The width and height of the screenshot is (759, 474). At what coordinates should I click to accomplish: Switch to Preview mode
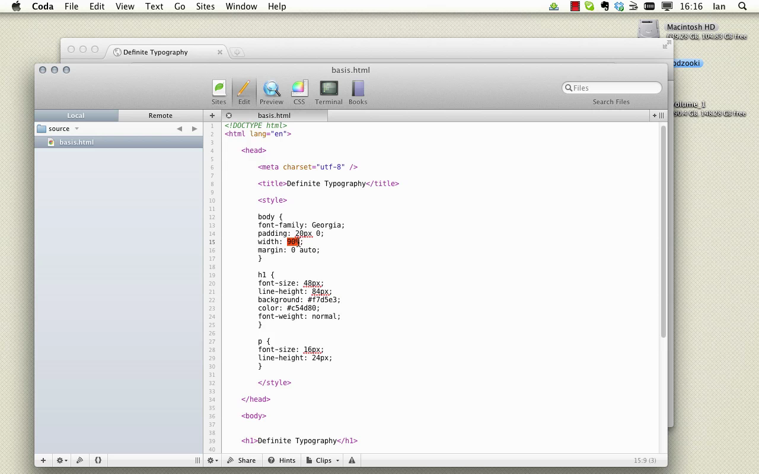pyautogui.click(x=271, y=92)
